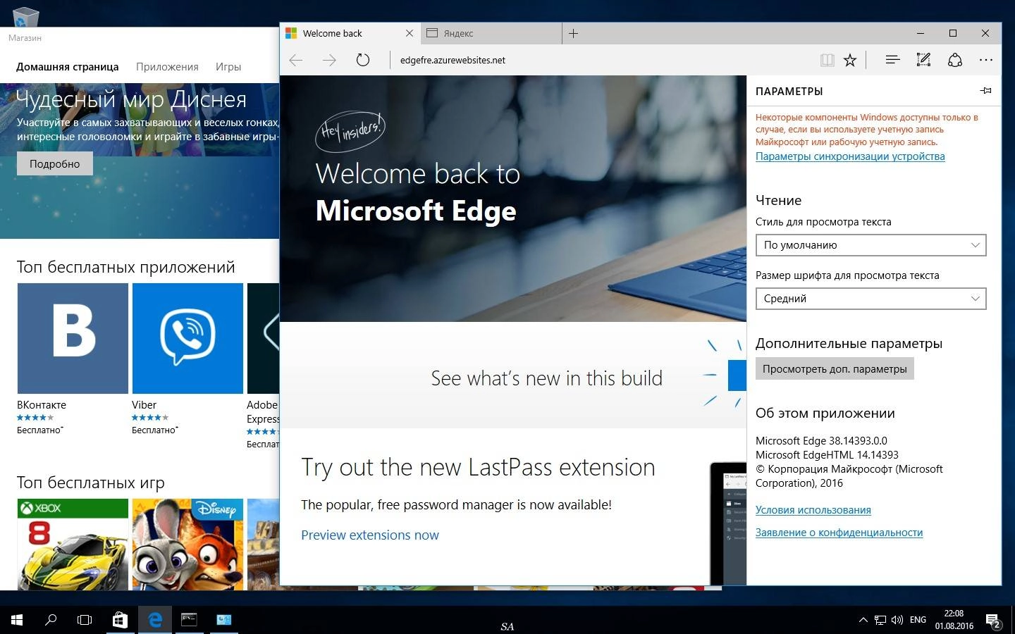Screen dimensions: 1015x634
Task: Click Просмотреть доп. параметры button
Action: tap(835, 369)
